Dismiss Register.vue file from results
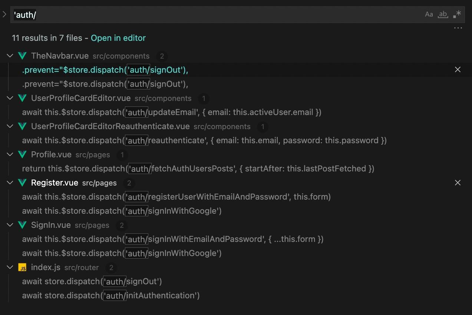 (x=458, y=183)
